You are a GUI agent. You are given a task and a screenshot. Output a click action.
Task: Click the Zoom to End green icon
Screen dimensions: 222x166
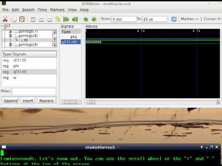[x=75, y=19]
